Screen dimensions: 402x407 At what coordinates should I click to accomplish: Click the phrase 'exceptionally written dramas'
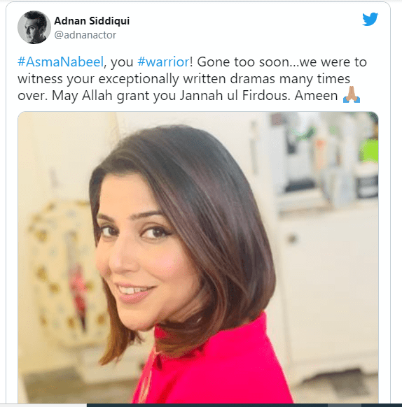click(x=187, y=79)
